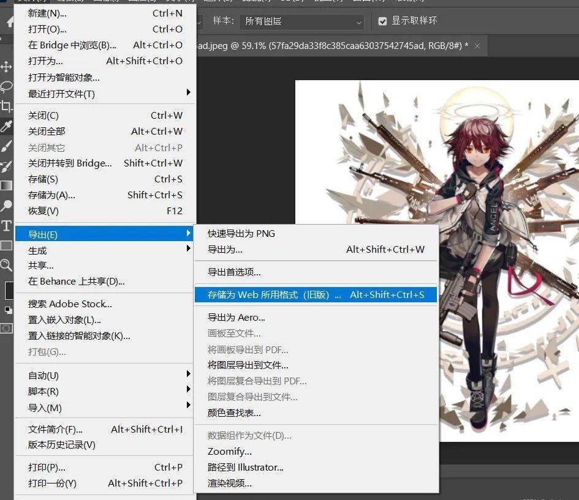
Task: Choose 关闭全部 menu item
Action: click(105, 131)
